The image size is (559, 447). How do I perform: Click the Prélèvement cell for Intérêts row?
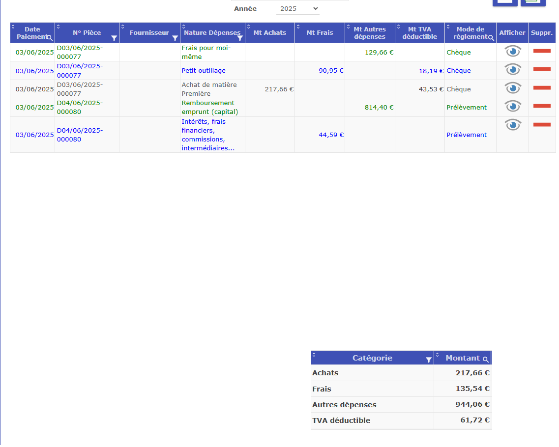[467, 135]
